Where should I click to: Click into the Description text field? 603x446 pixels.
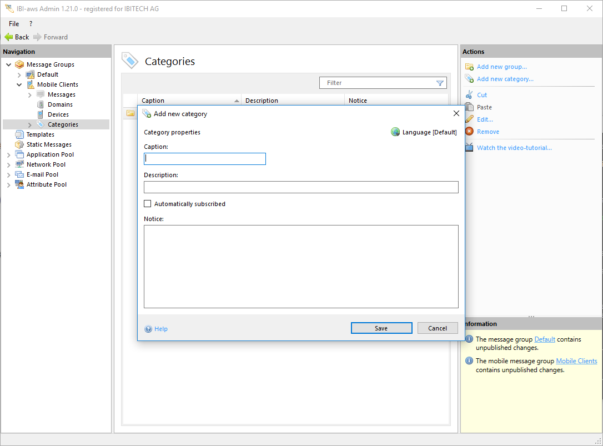click(x=301, y=187)
